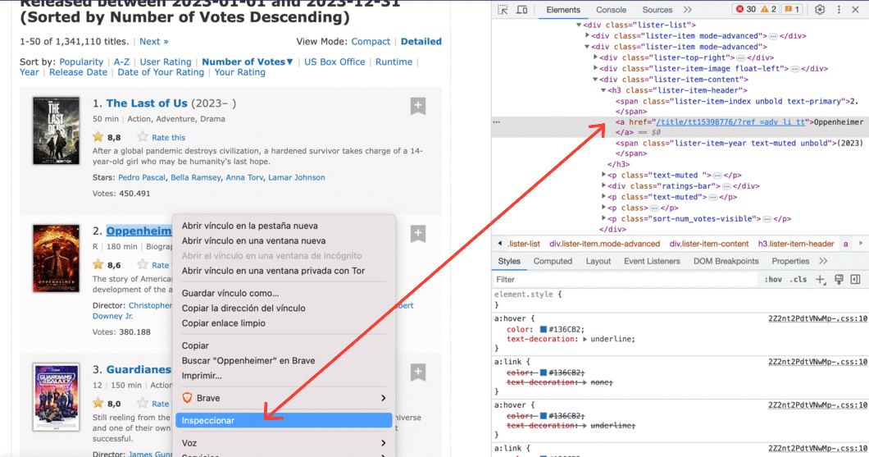Expand the sort-num_votes-visible paragraph node

point(604,219)
